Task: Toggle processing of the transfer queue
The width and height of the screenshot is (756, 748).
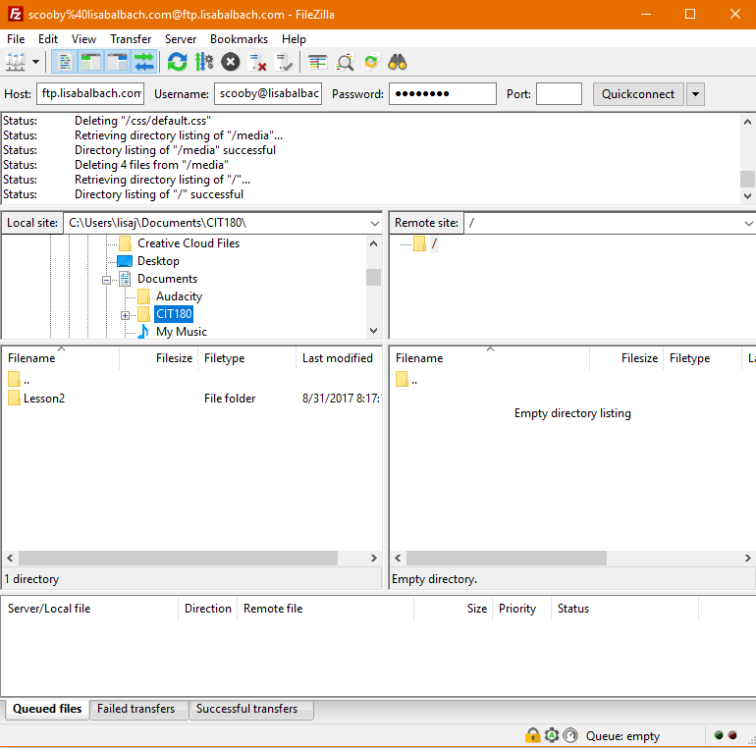Action: (204, 62)
